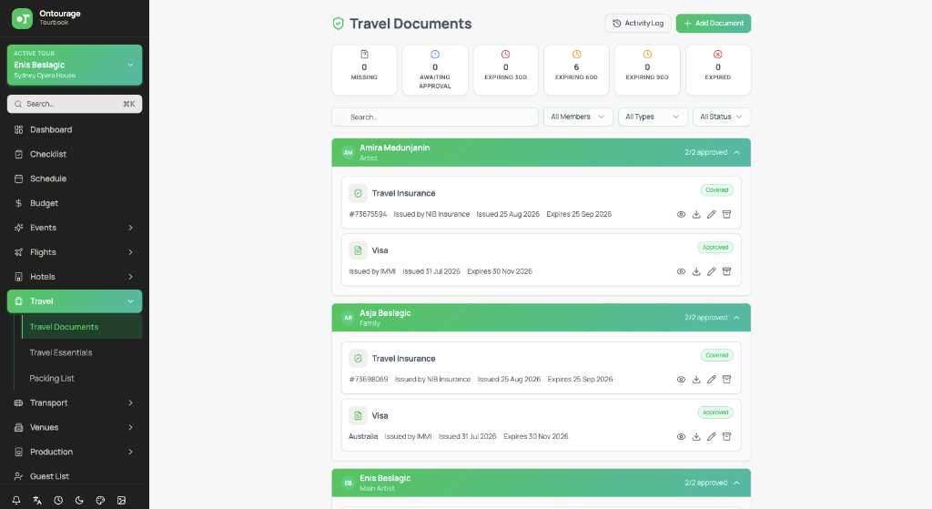Open the Budget page
The height and width of the screenshot is (509, 932).
click(x=75, y=203)
